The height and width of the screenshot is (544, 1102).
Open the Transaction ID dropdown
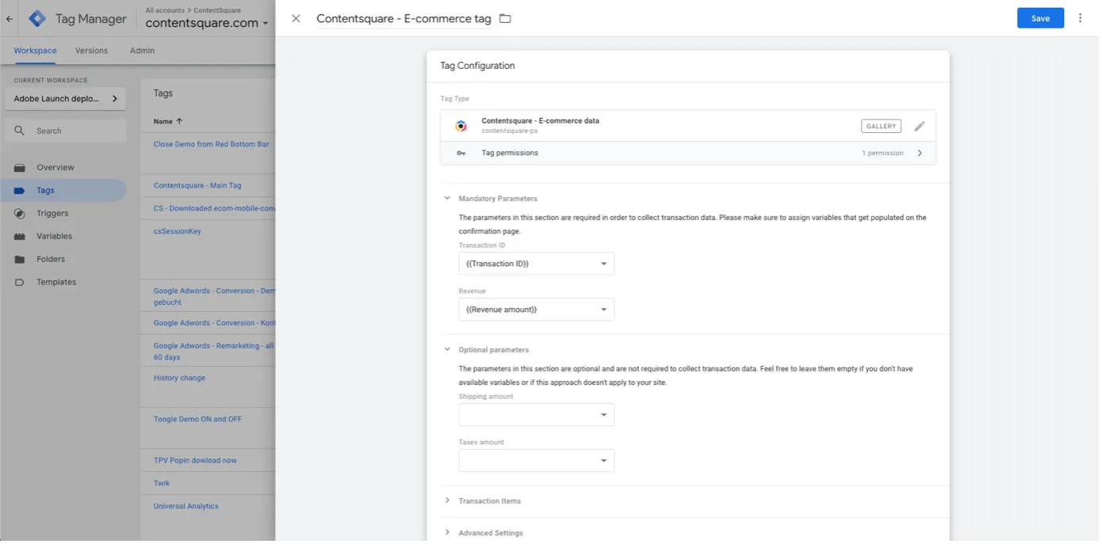(x=536, y=264)
